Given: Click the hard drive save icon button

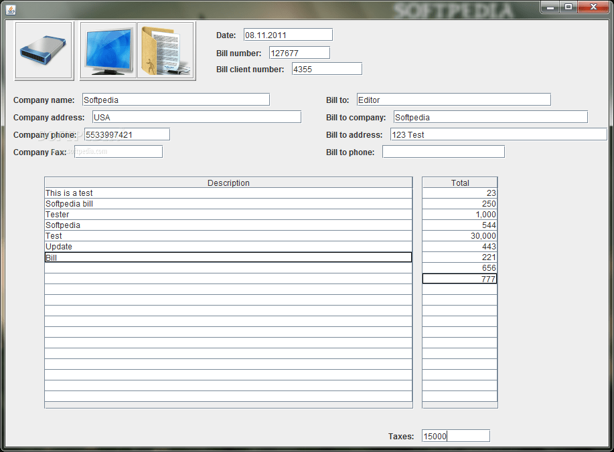Looking at the screenshot, I should pos(44,51).
